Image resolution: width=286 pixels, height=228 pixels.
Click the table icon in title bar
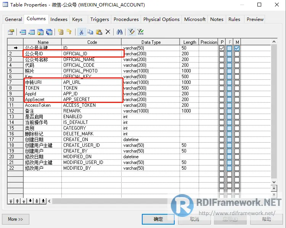point(5,4)
